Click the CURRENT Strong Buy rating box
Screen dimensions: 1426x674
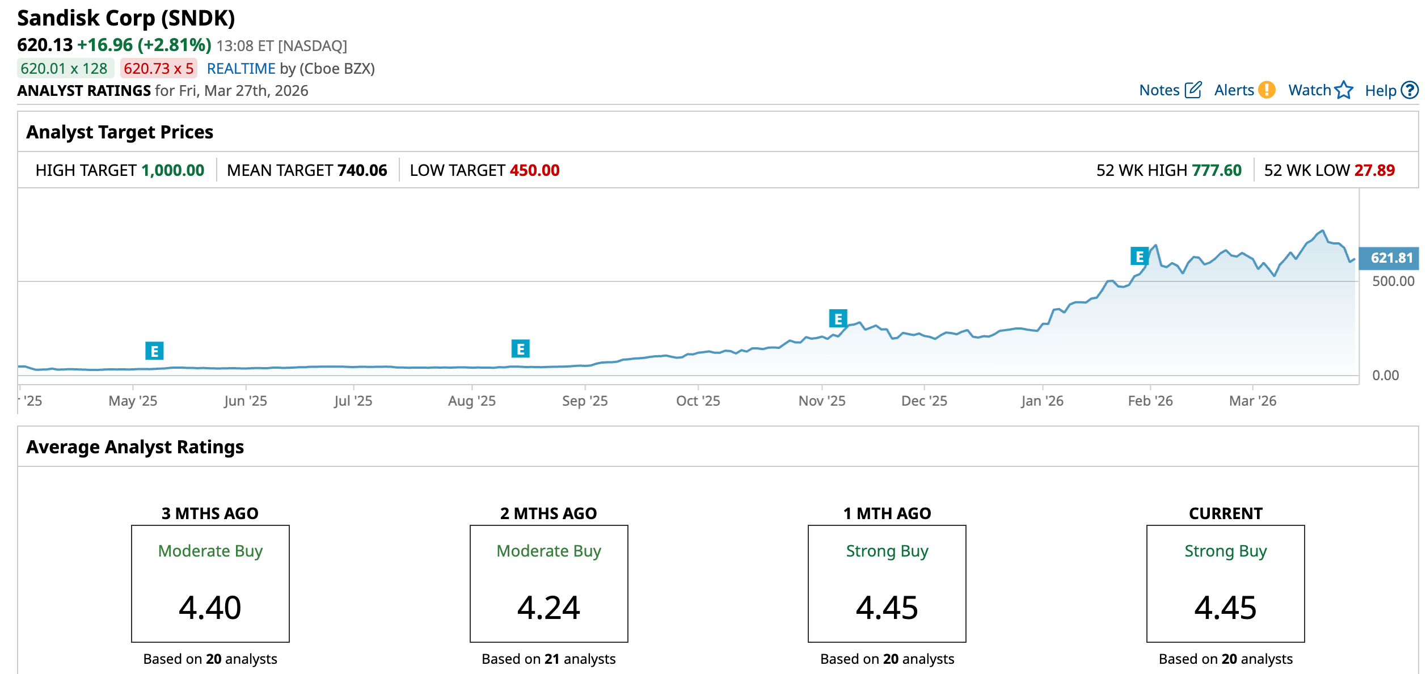tap(1225, 583)
